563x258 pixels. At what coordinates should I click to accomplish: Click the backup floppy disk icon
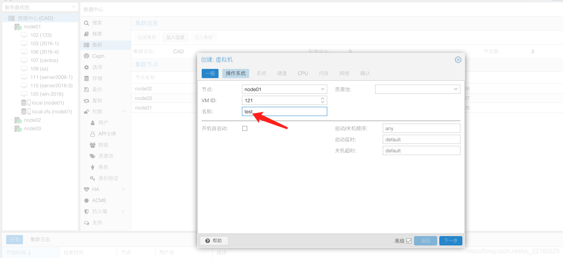pyautogui.click(x=86, y=90)
